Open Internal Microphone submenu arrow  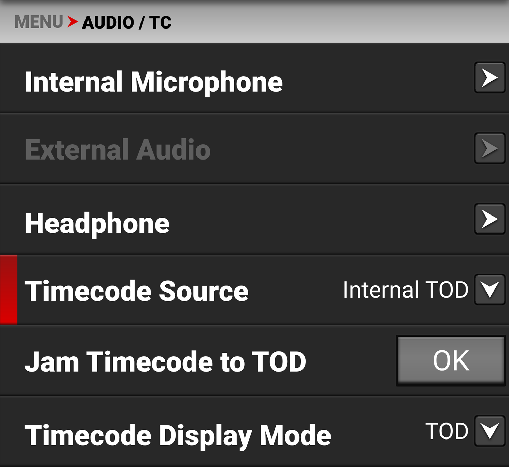tap(490, 78)
